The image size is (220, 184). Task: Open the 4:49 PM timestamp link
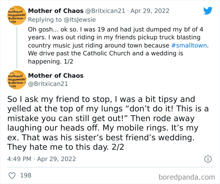(19, 159)
